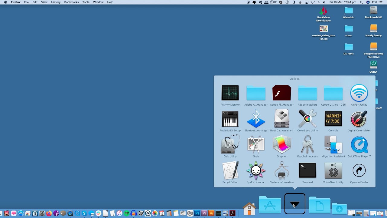Launch Terminal from Utilities
The height and width of the screenshot is (218, 387).
tap(307, 170)
